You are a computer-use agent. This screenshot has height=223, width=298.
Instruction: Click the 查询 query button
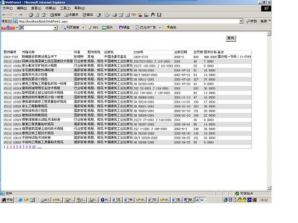click(x=231, y=38)
